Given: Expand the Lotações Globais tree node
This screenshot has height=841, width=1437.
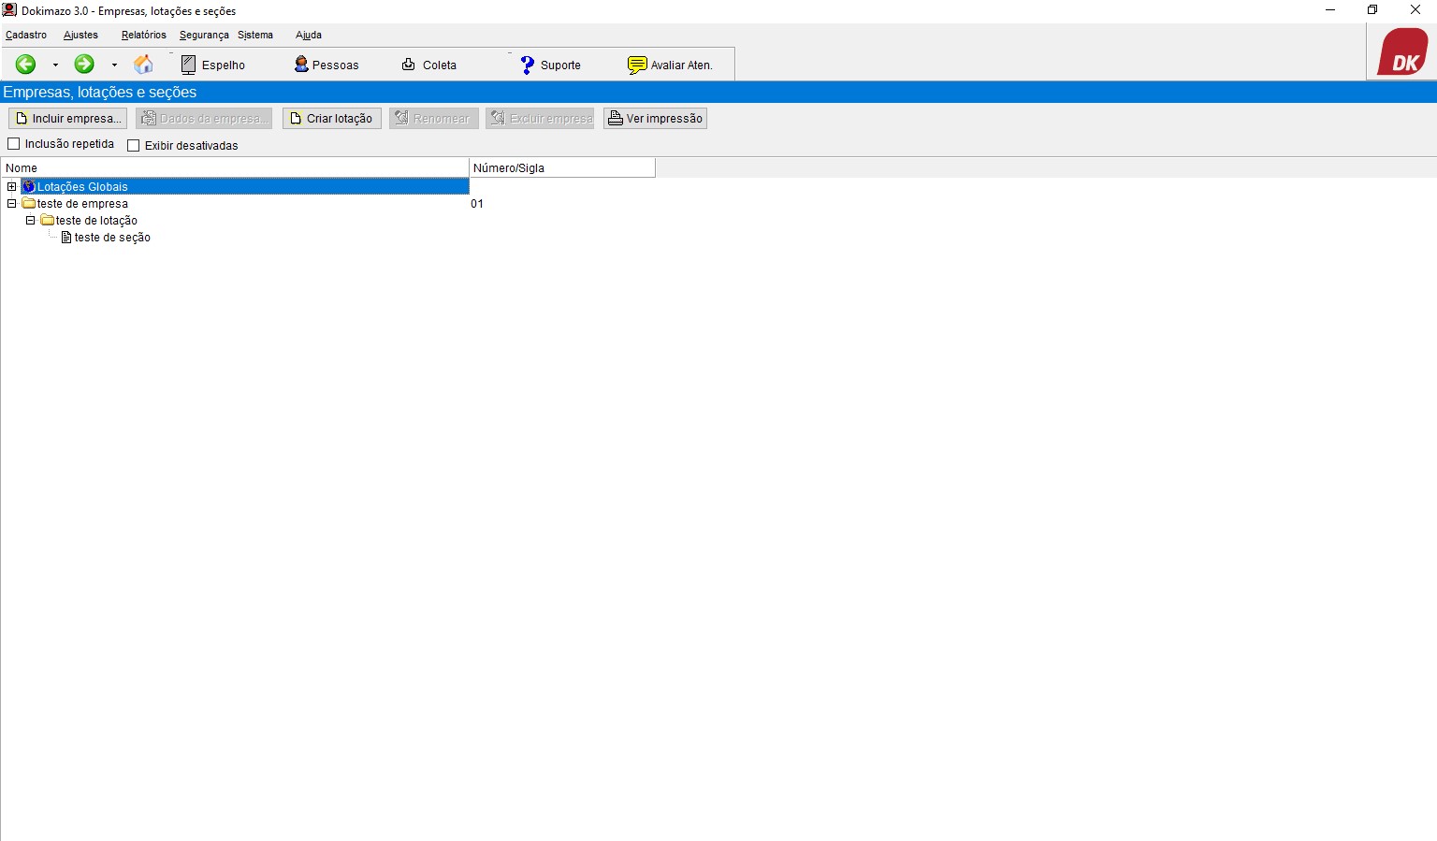Looking at the screenshot, I should pos(12,187).
